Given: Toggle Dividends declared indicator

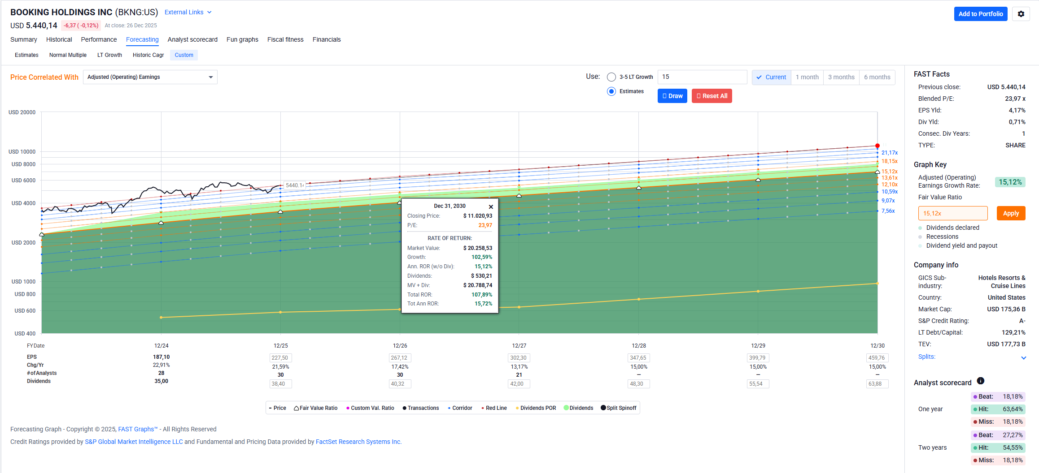Looking at the screenshot, I should pos(921,228).
